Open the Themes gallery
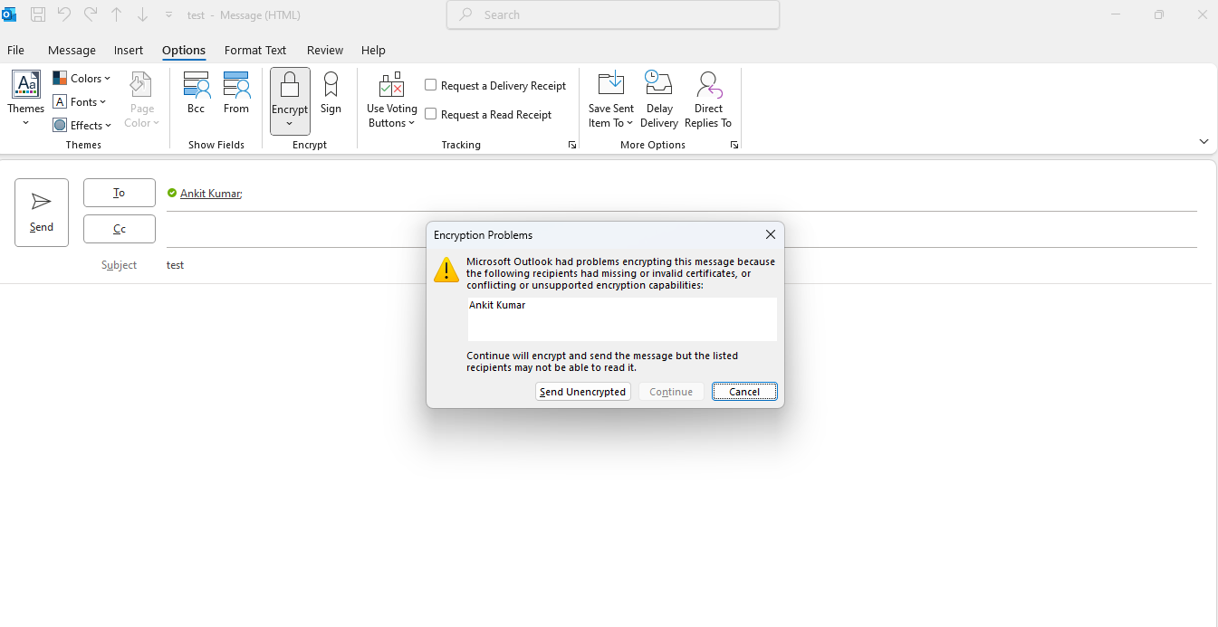1218x627 pixels. tap(26, 100)
